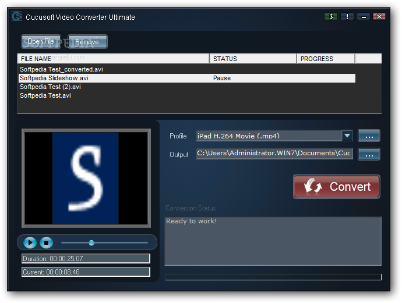Screen dimensions: 402x303
Task: Expand the Profile dropdown arrow
Action: [x=347, y=136]
